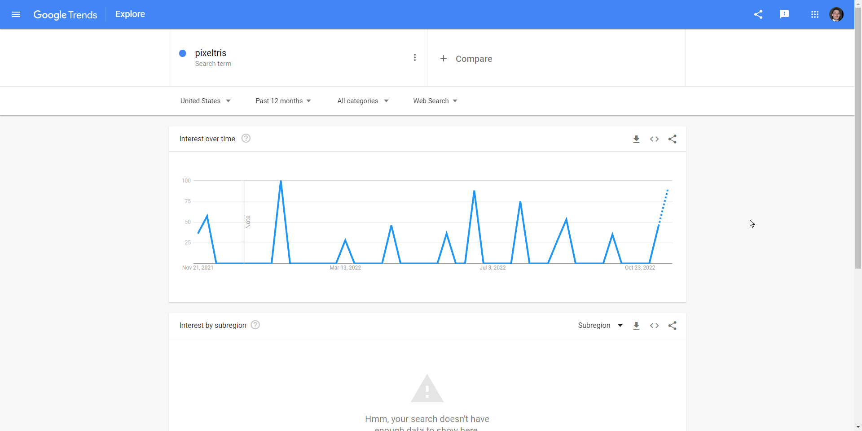
Task: Click the Interest by subregion title
Action: 213,326
